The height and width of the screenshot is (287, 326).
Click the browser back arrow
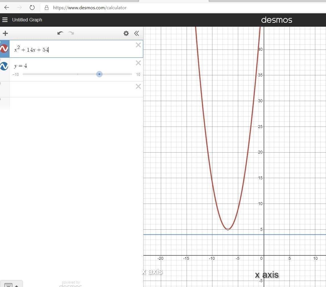7,8
